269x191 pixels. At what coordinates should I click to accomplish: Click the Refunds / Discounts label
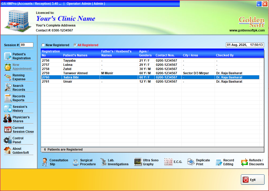[256, 162]
